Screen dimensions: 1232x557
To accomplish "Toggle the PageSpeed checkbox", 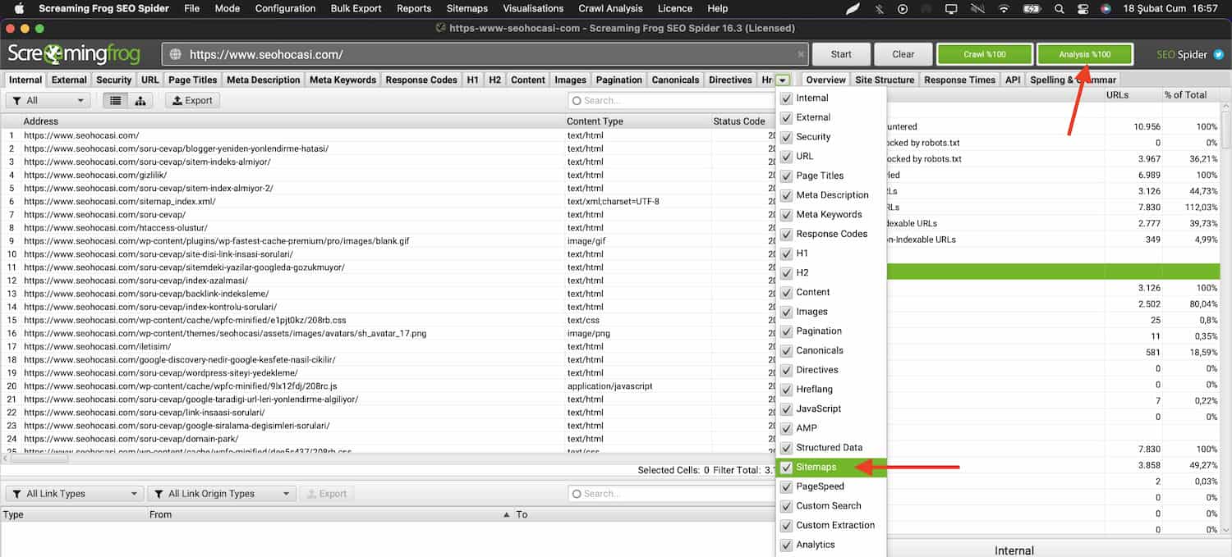I will click(787, 486).
